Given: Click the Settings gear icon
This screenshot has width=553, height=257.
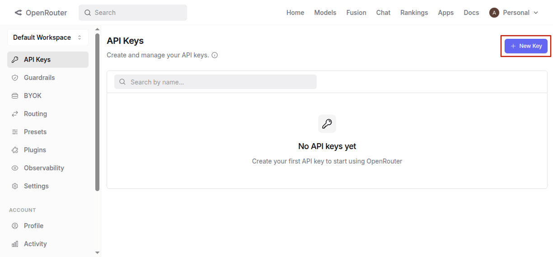Looking at the screenshot, I should tap(15, 186).
